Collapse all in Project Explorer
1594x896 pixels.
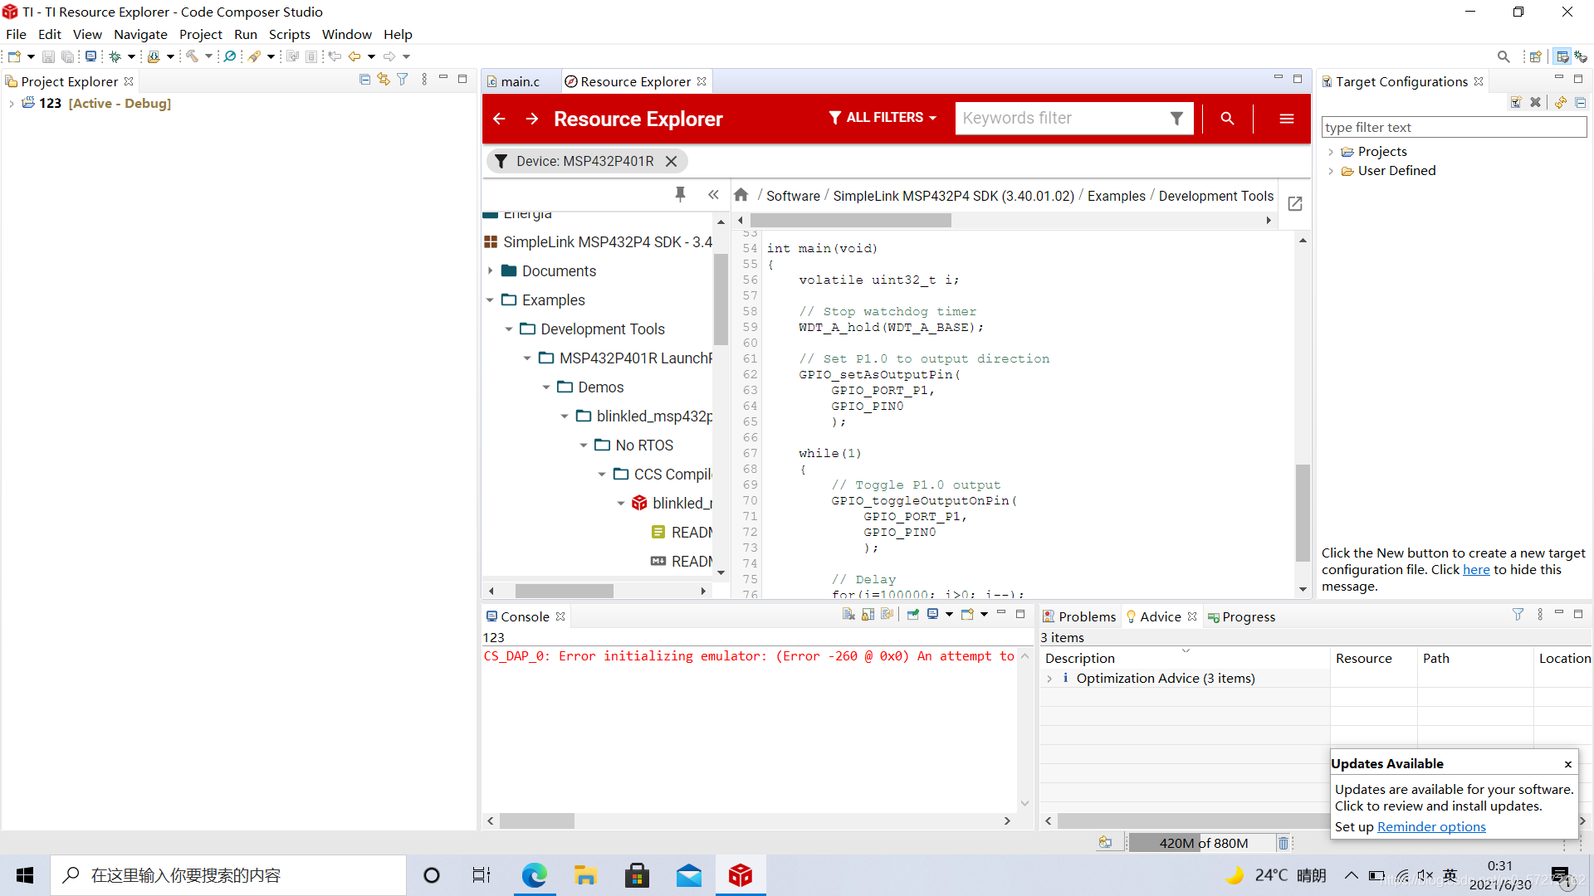(x=364, y=80)
